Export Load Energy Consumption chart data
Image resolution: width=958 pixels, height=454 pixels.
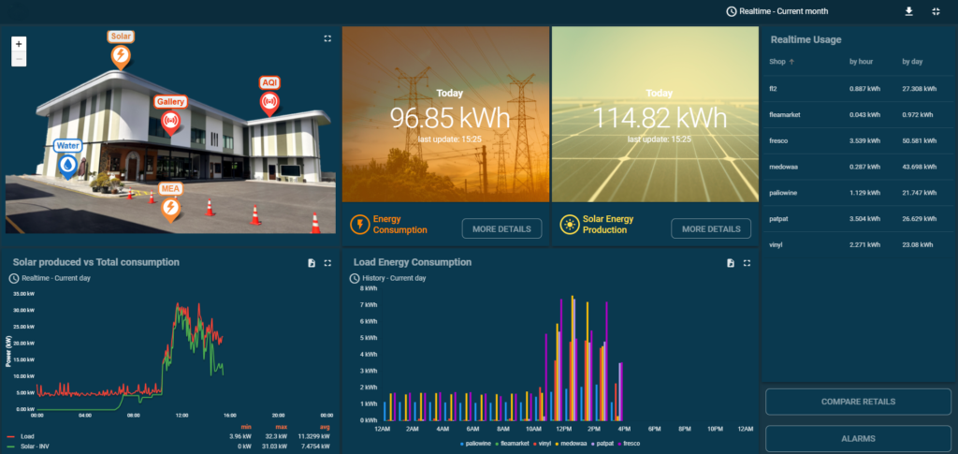coord(731,263)
